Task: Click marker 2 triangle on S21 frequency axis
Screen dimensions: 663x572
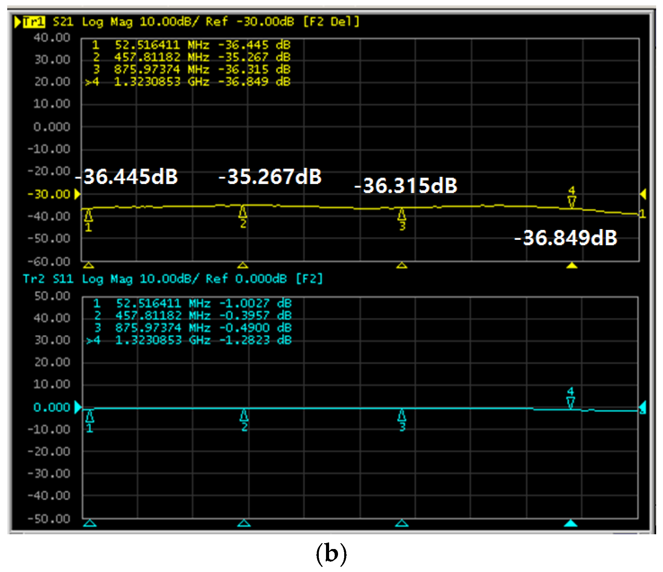Action: click(x=243, y=265)
